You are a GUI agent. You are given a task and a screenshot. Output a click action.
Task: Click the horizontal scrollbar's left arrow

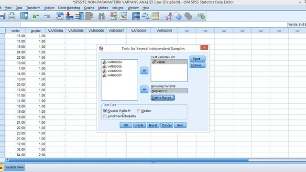tap(7, 160)
